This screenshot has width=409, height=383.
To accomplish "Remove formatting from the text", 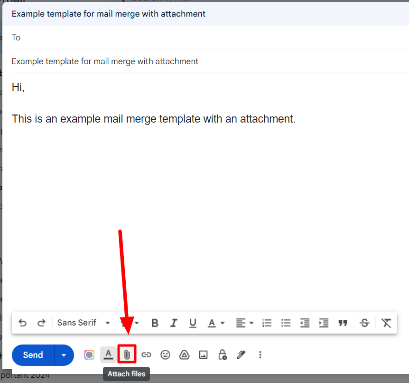I will point(386,323).
